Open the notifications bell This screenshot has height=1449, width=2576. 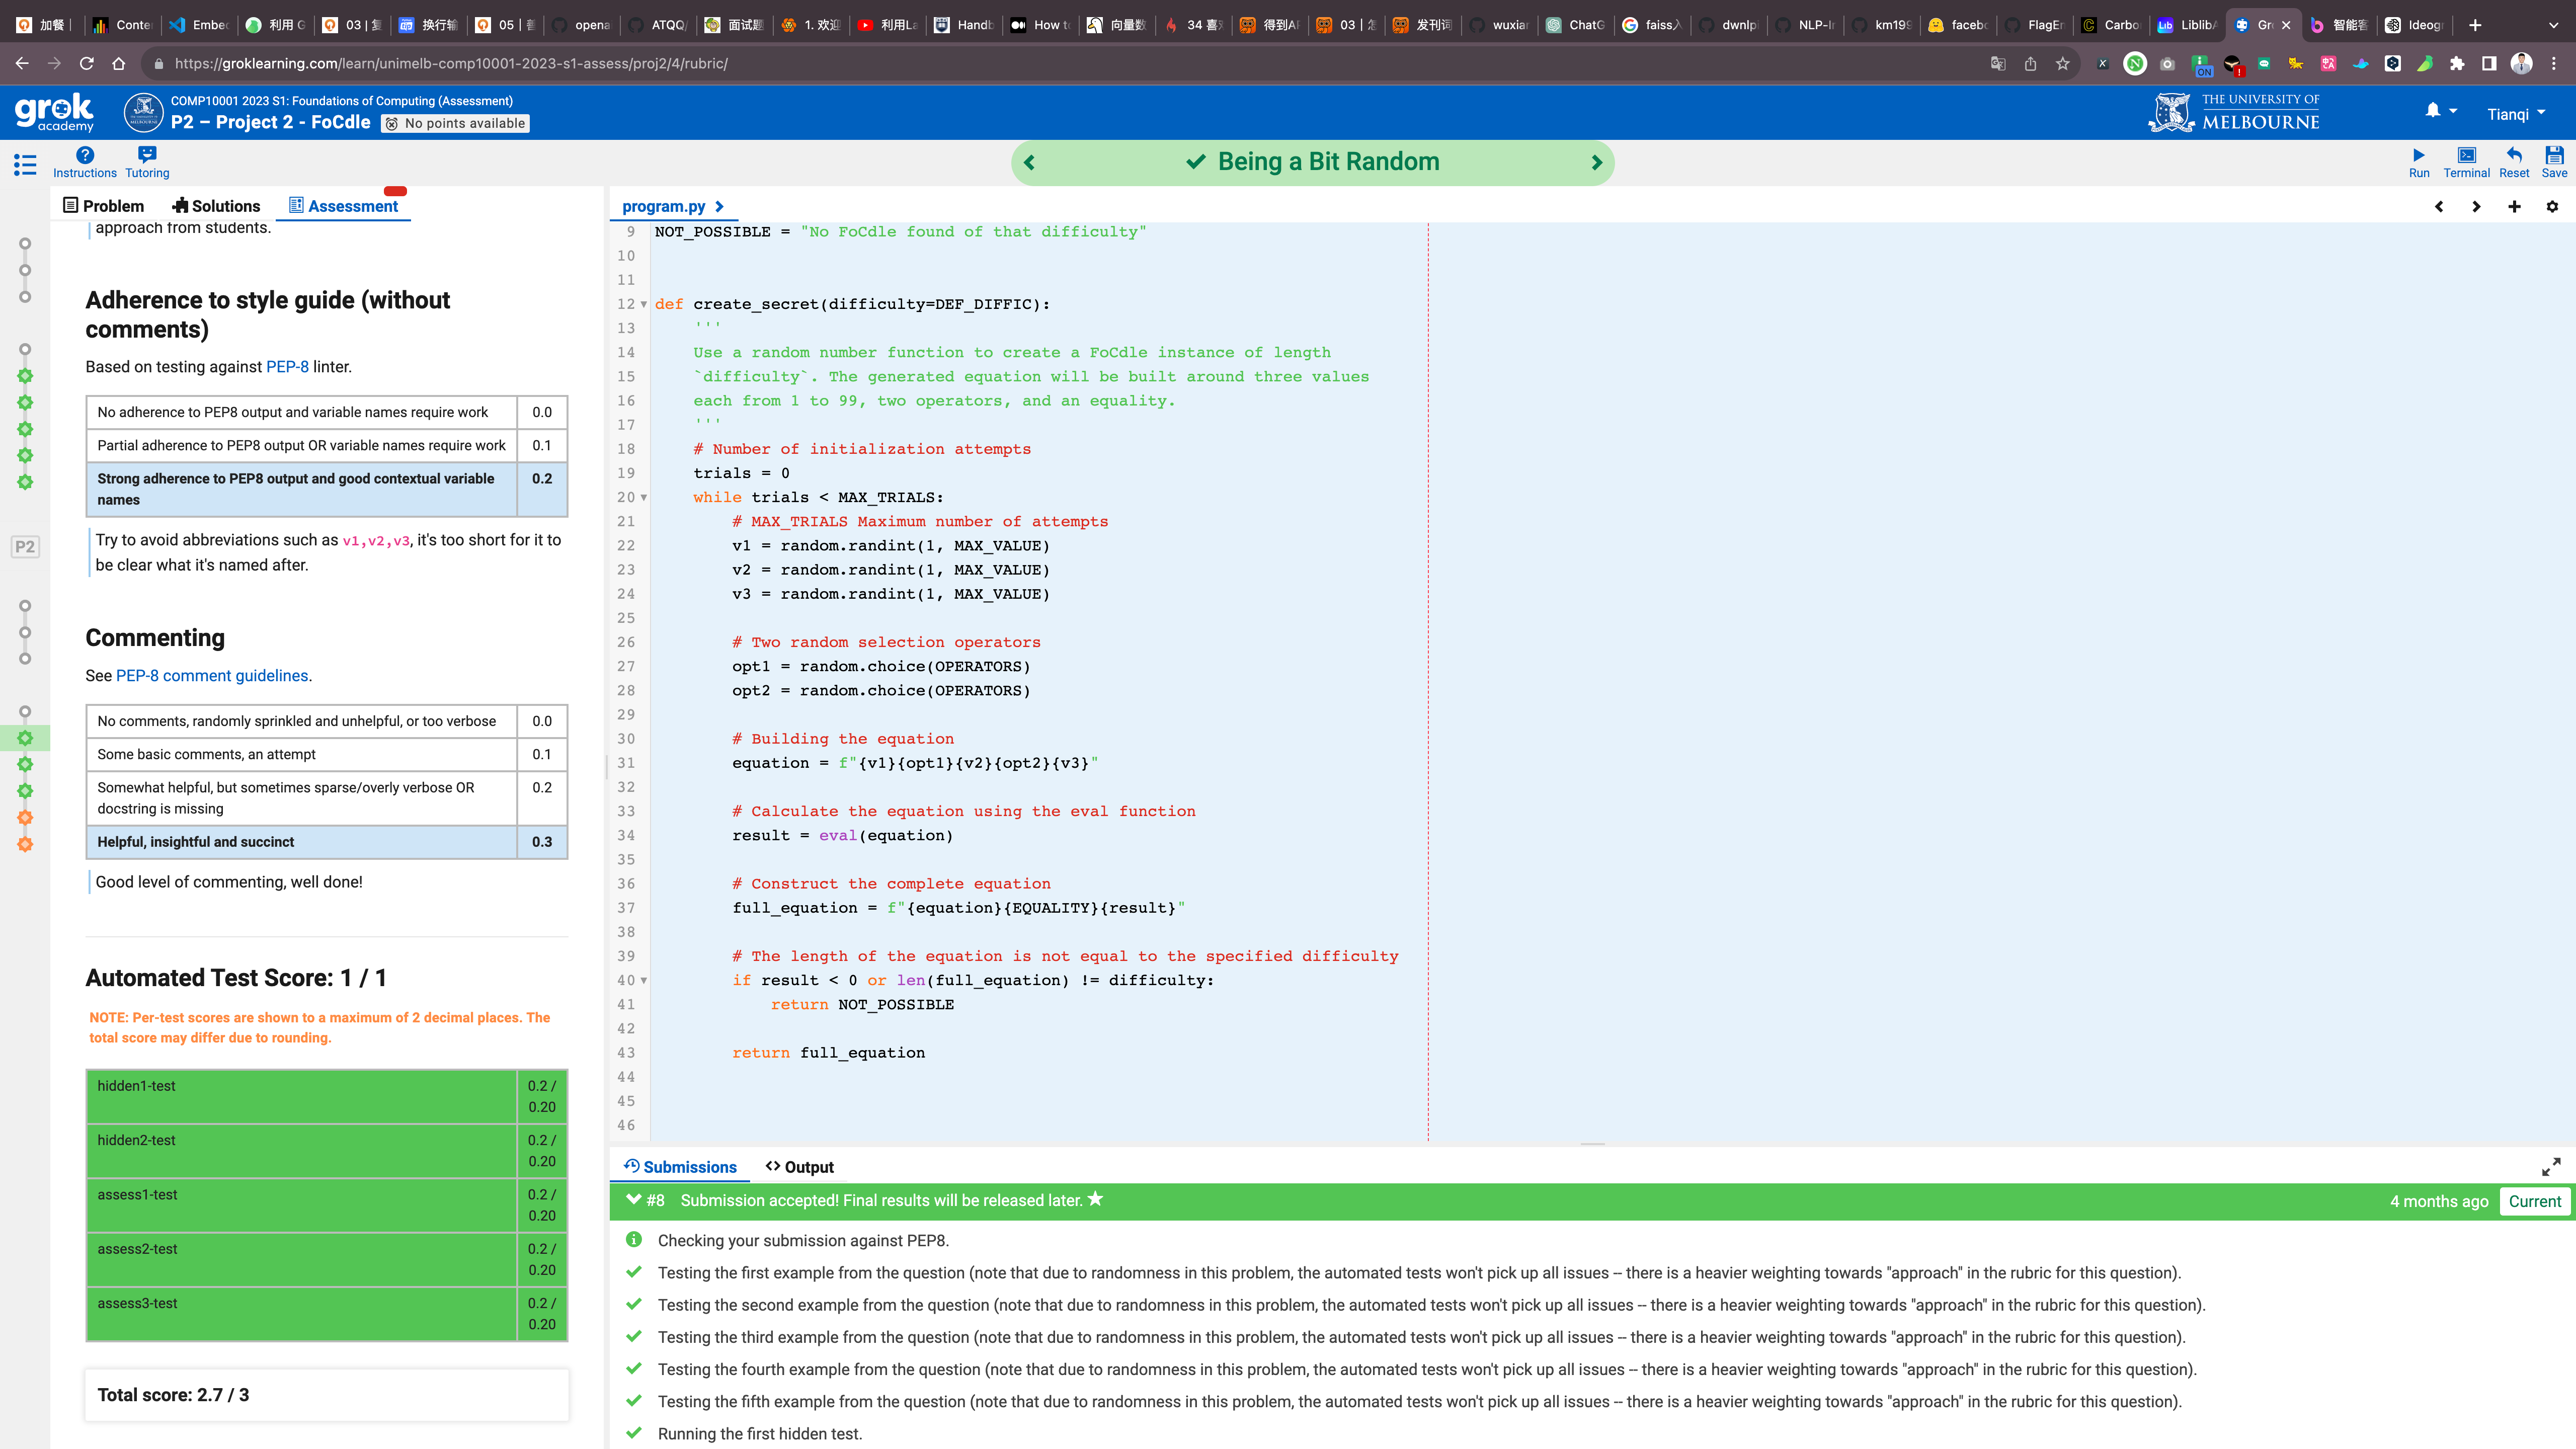2433,111
